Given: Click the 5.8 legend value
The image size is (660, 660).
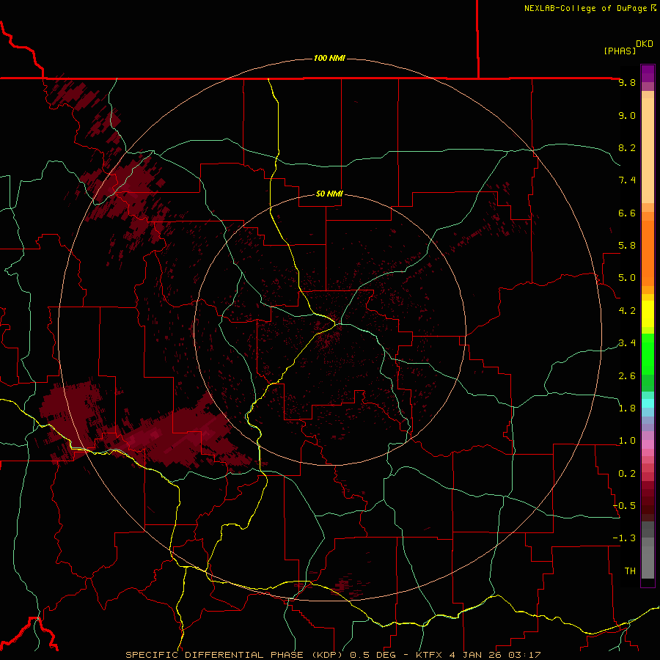Looking at the screenshot, I should tap(627, 246).
